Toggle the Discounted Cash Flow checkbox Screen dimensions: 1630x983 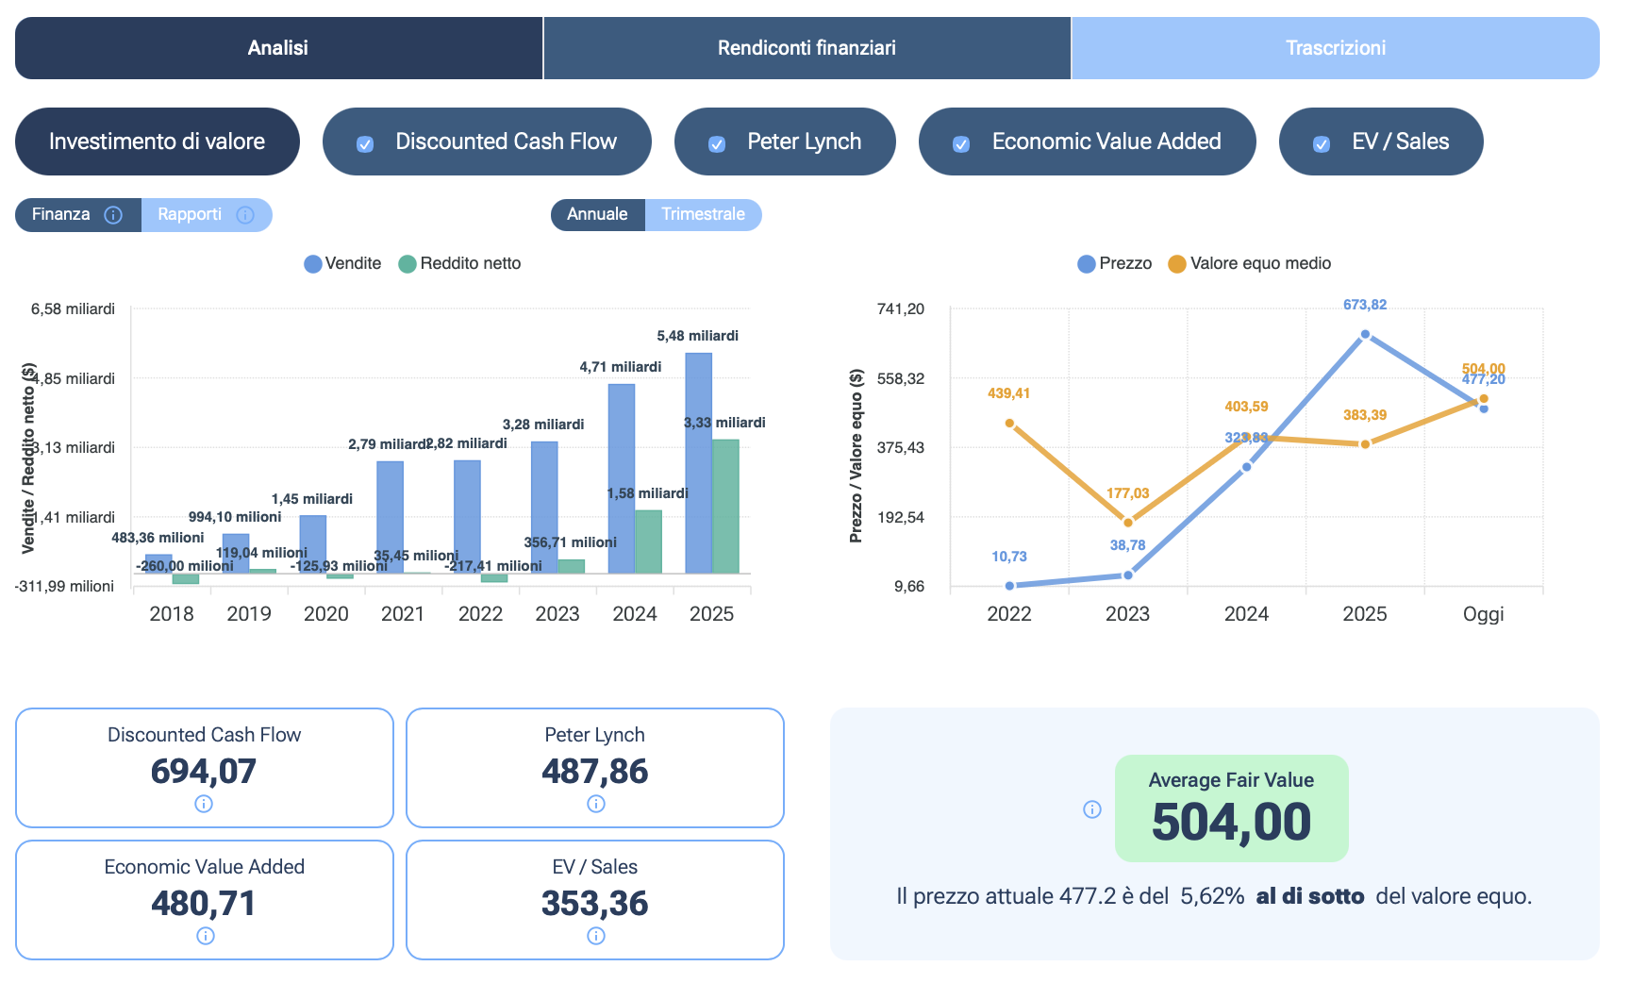[365, 144]
